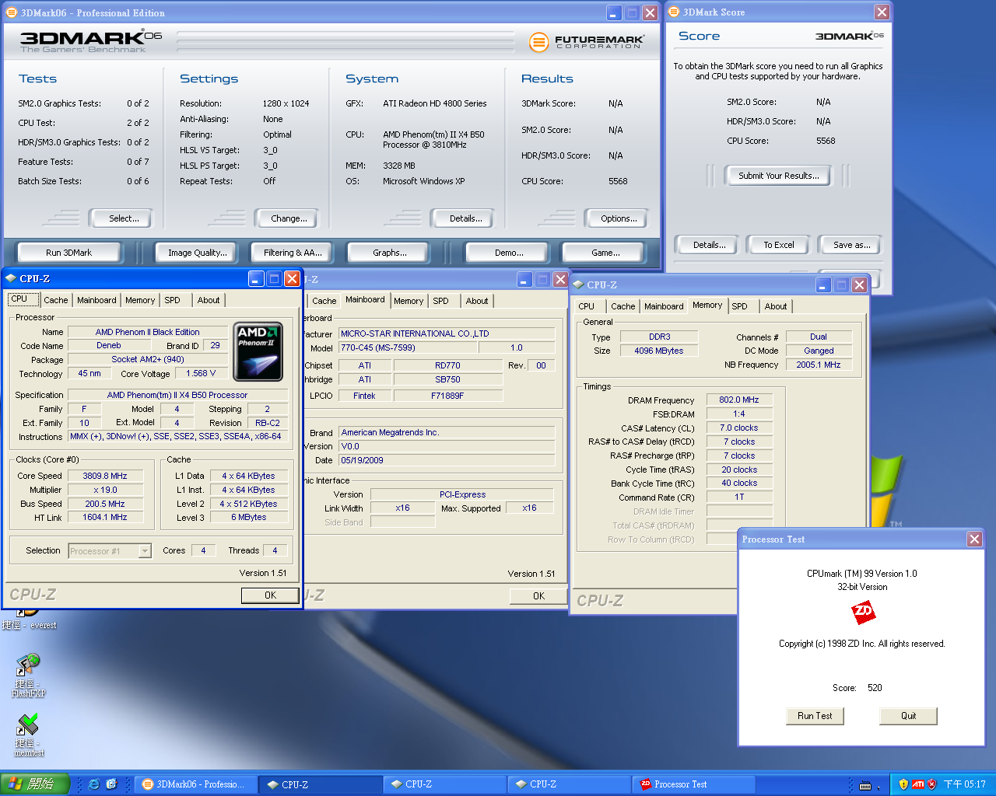
Task: Click Quit in Processor Test
Action: coord(908,716)
